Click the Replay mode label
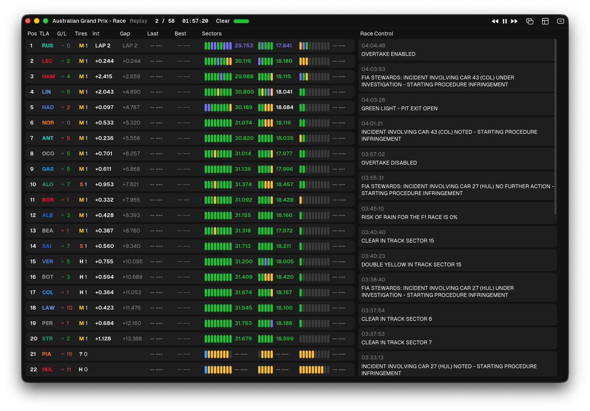 point(138,21)
